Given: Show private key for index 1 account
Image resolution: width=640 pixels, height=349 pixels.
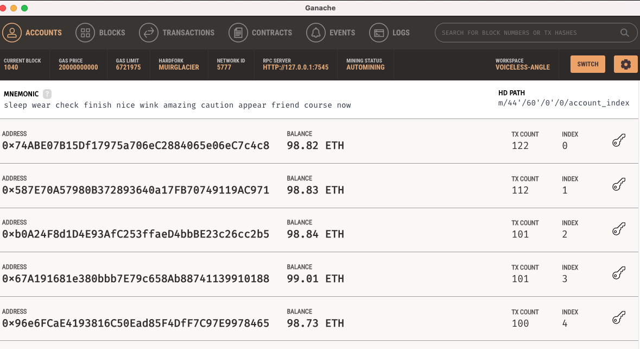Looking at the screenshot, I should pos(619,185).
